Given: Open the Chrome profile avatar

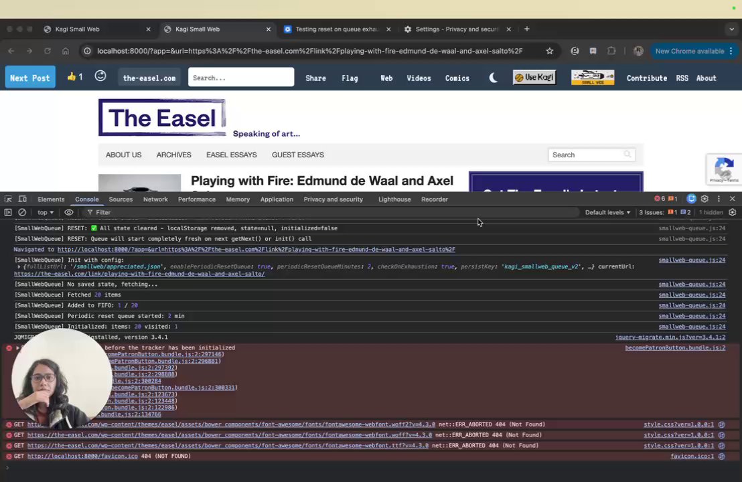Looking at the screenshot, I should [638, 51].
